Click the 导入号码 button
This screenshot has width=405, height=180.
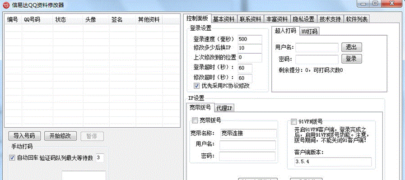point(24,136)
